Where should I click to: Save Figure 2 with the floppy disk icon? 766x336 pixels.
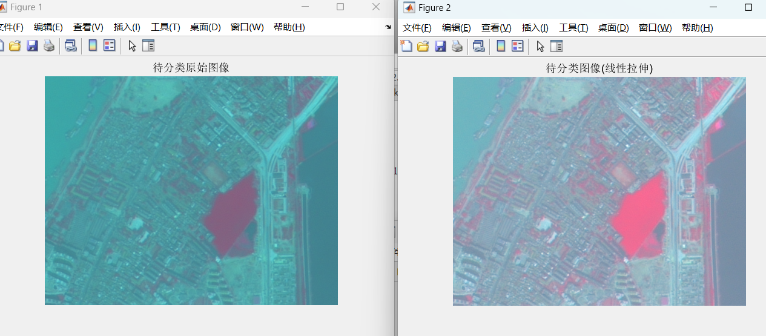440,46
